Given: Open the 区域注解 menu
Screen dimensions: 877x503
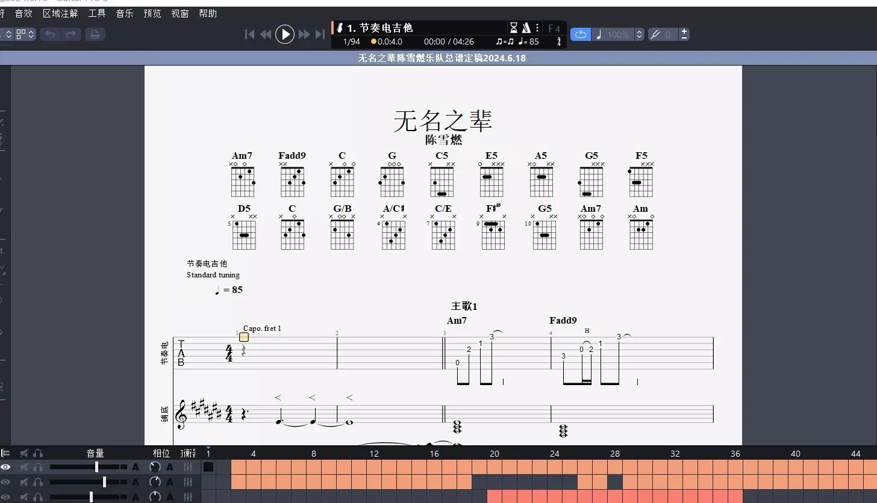Looking at the screenshot, I should coord(60,13).
